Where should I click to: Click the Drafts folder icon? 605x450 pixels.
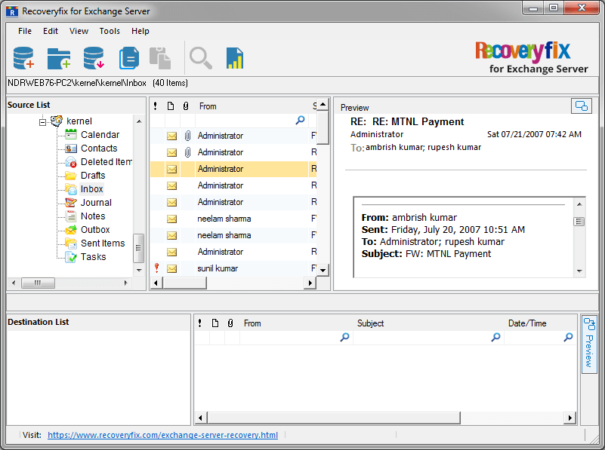[x=71, y=176]
